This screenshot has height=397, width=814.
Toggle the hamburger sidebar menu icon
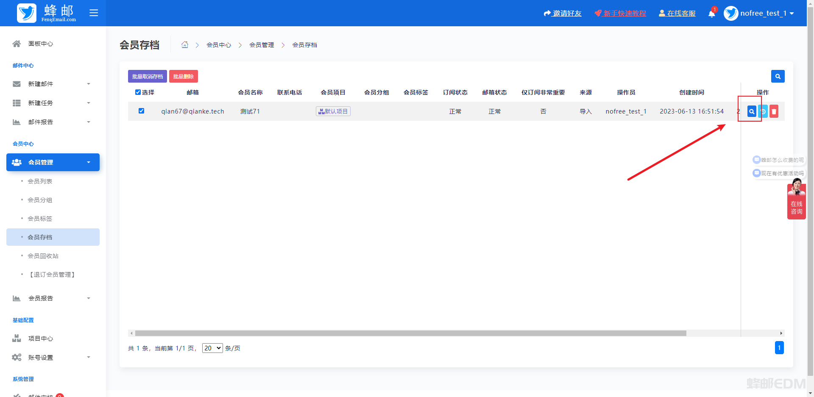coord(94,13)
